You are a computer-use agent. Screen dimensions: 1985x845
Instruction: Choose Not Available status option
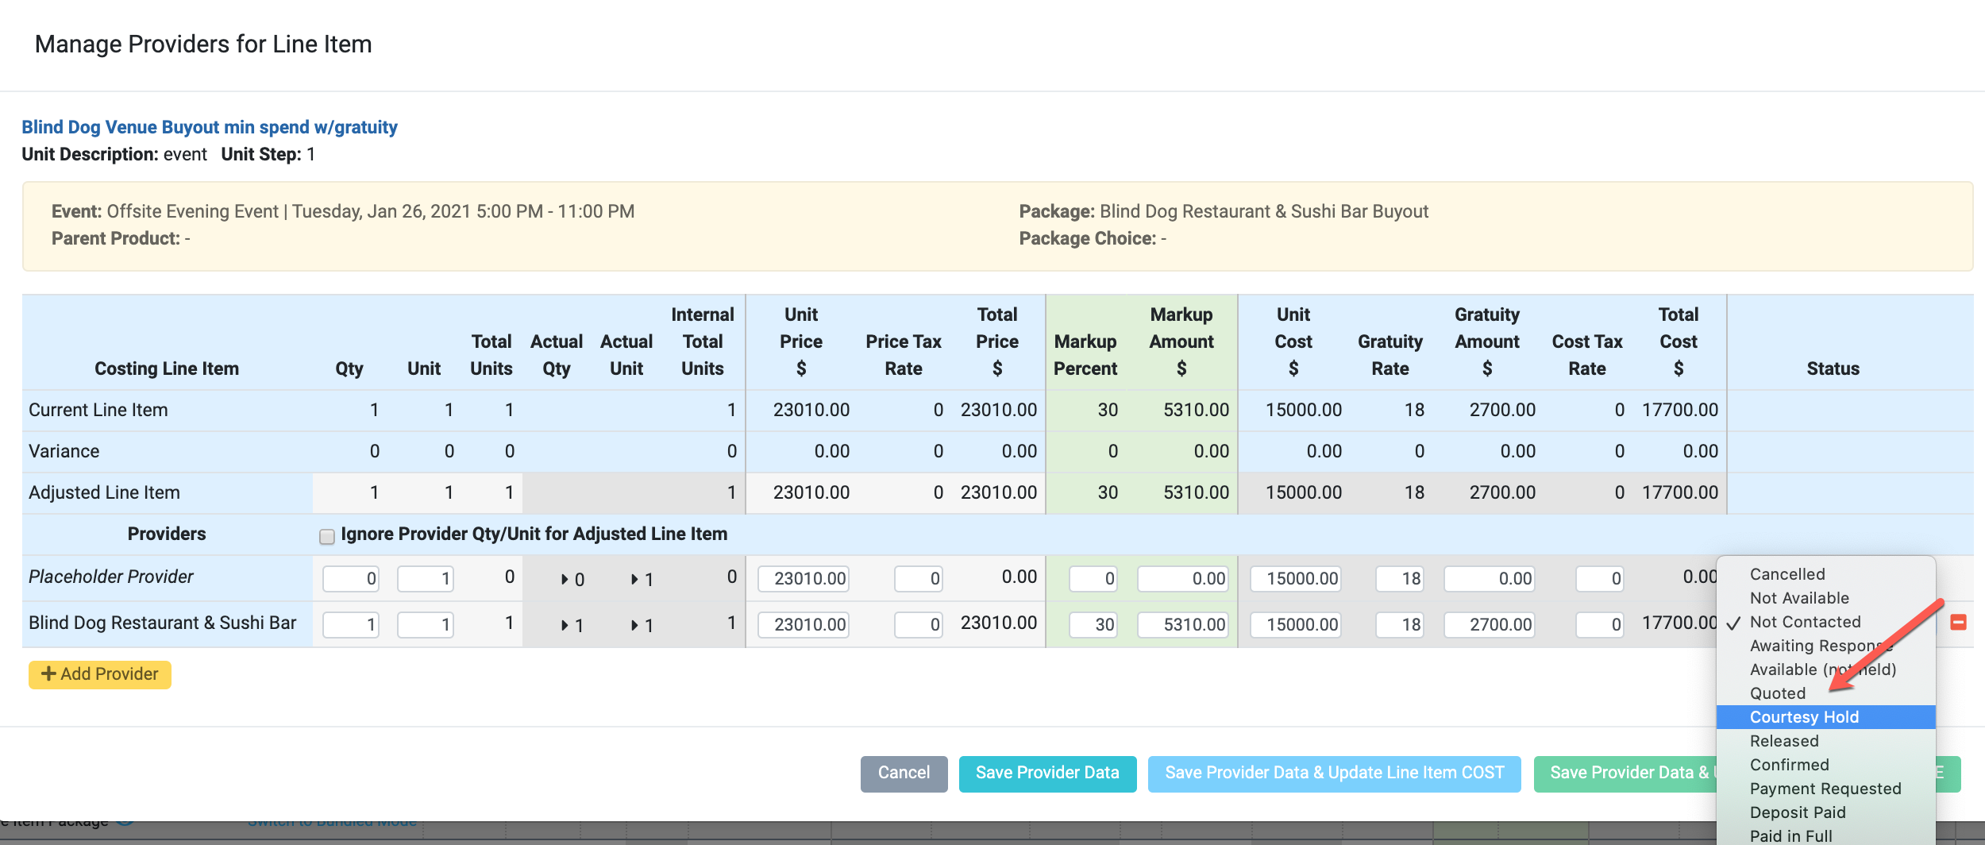[1825, 598]
